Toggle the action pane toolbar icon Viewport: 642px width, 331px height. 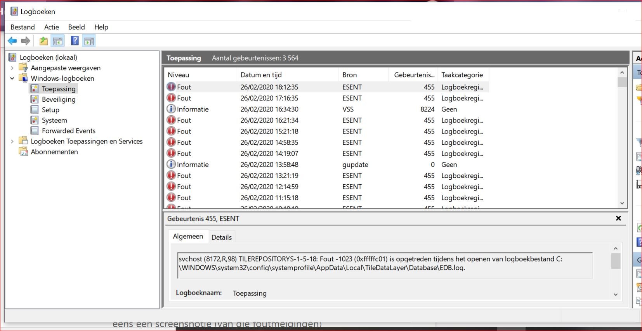tap(89, 41)
